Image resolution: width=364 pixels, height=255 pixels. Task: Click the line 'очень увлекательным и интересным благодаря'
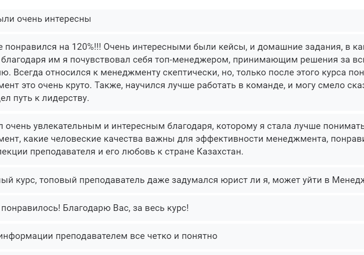click(182, 126)
